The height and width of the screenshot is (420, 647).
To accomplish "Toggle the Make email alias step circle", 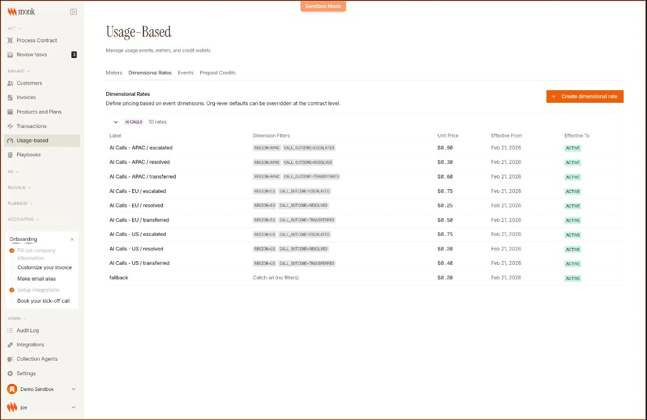I will pos(12,279).
